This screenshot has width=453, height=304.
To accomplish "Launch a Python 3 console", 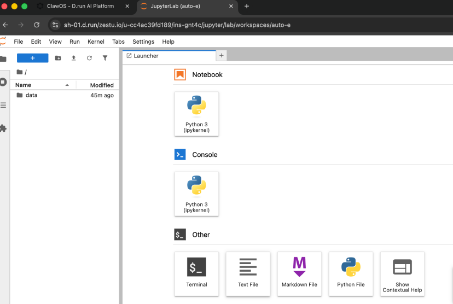I will (x=196, y=194).
